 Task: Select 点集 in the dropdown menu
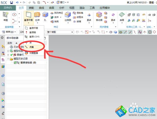pyautogui.click(x=34, y=47)
